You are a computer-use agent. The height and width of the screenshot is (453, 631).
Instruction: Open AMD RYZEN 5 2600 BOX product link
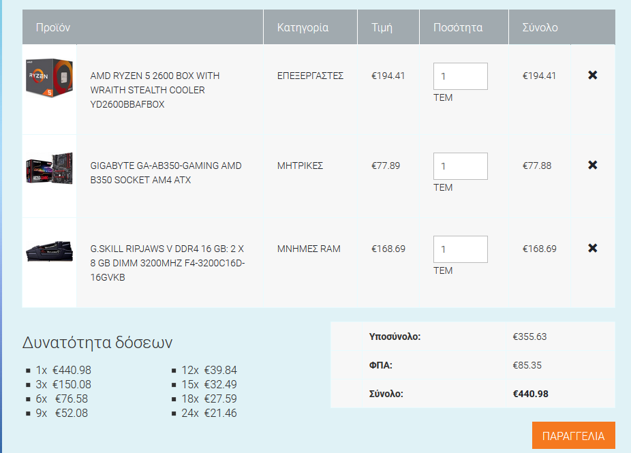[155, 90]
